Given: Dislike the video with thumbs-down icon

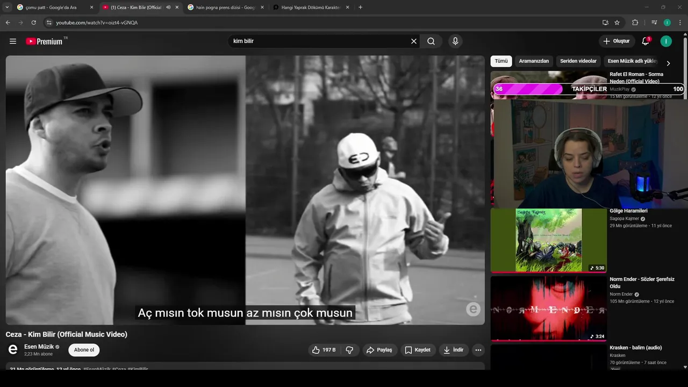Looking at the screenshot, I should [349, 350].
